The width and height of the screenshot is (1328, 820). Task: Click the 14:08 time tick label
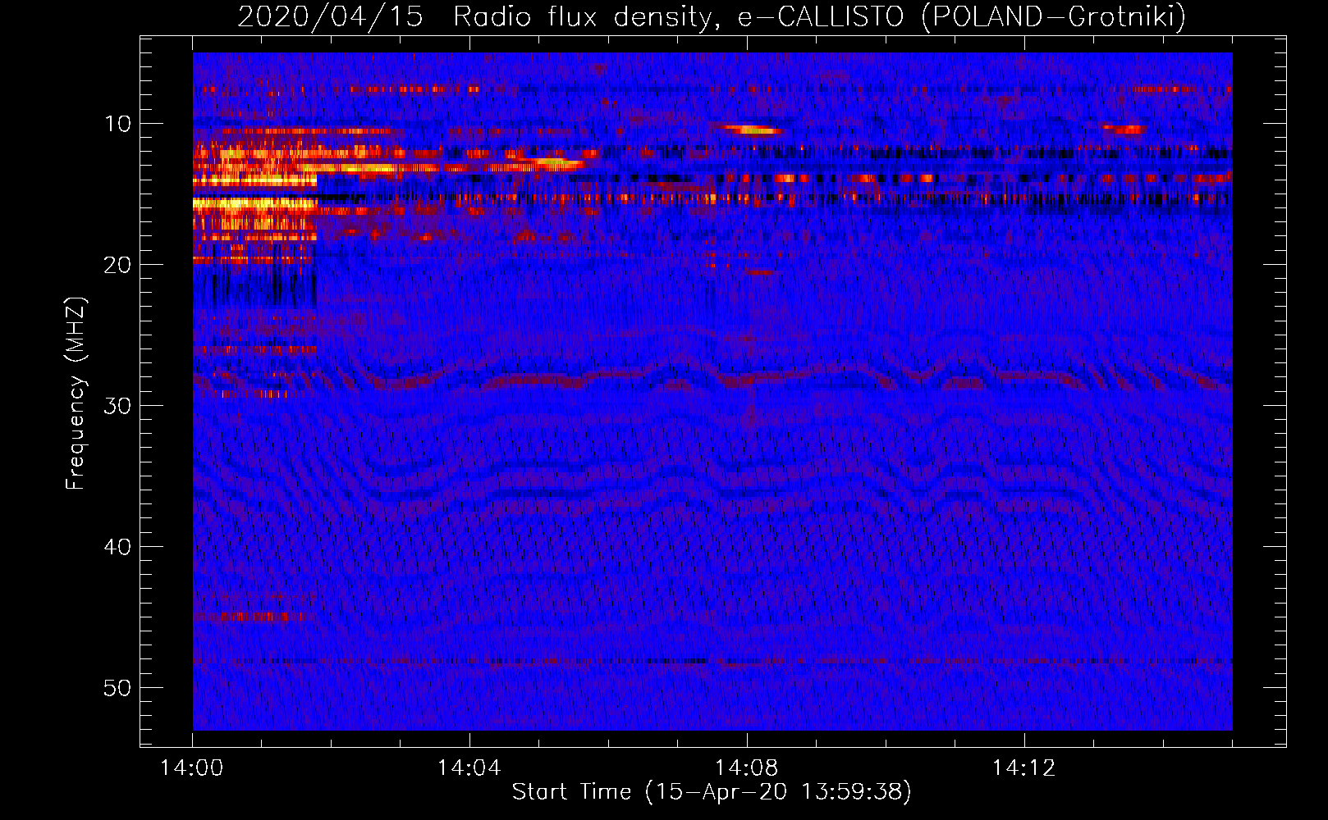746,768
